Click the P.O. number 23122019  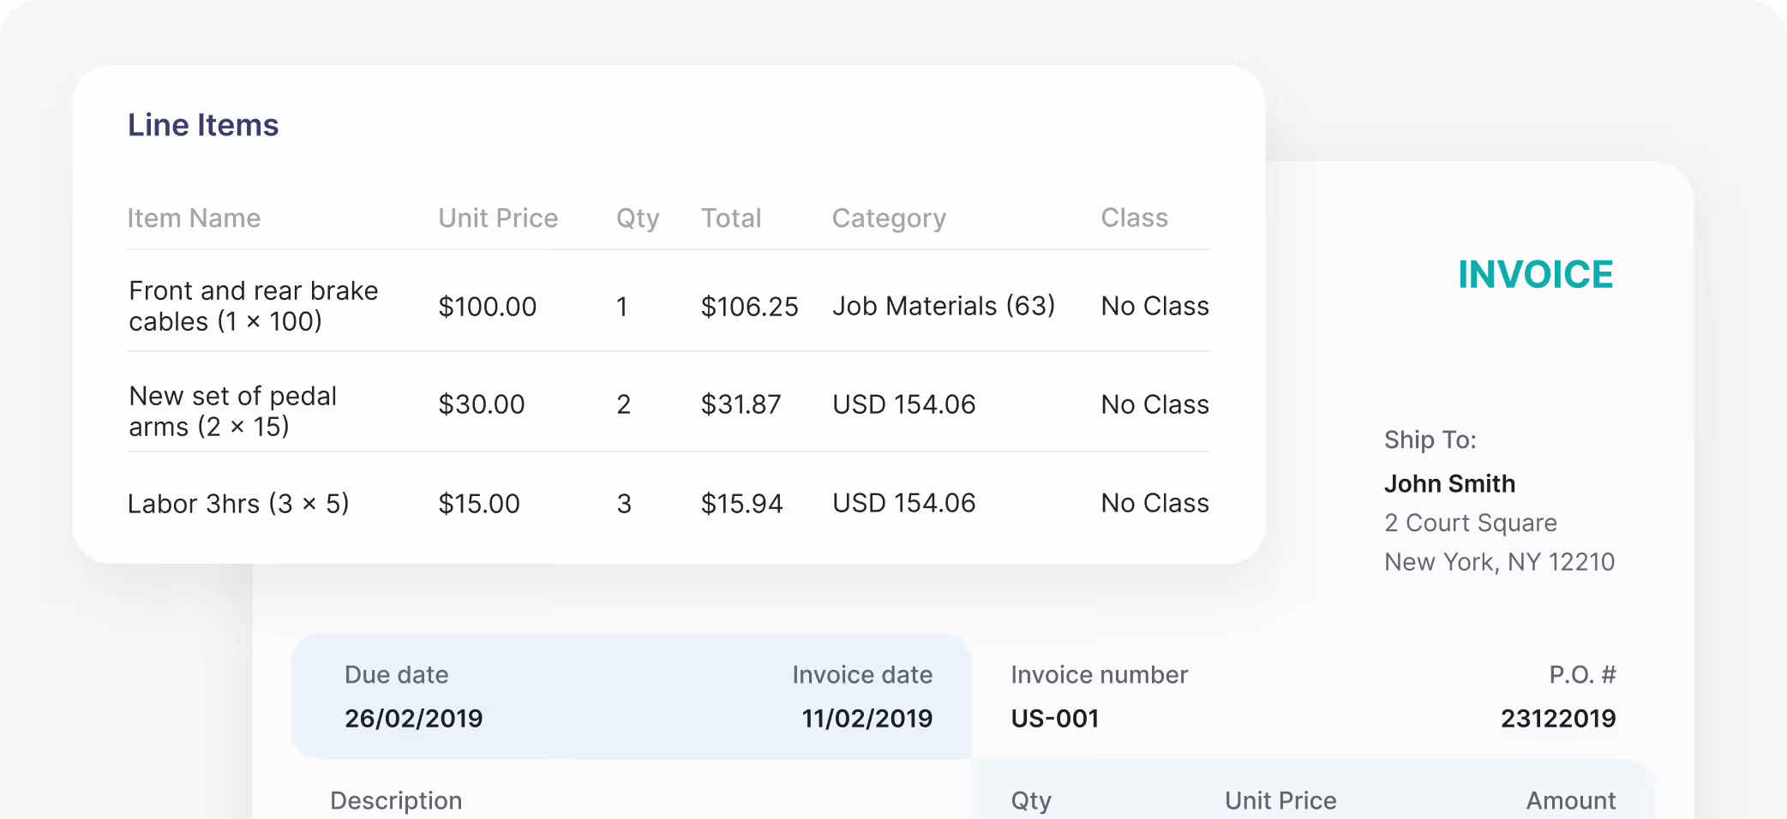1557,719
